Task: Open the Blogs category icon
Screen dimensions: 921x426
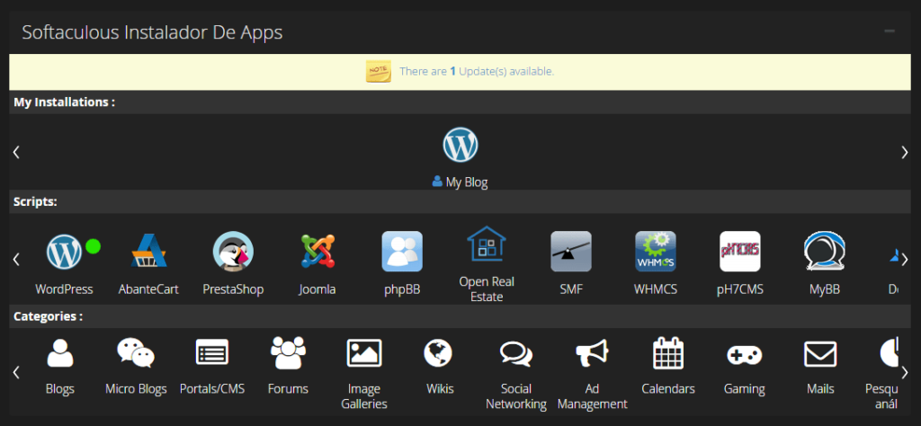Action: pyautogui.click(x=60, y=353)
